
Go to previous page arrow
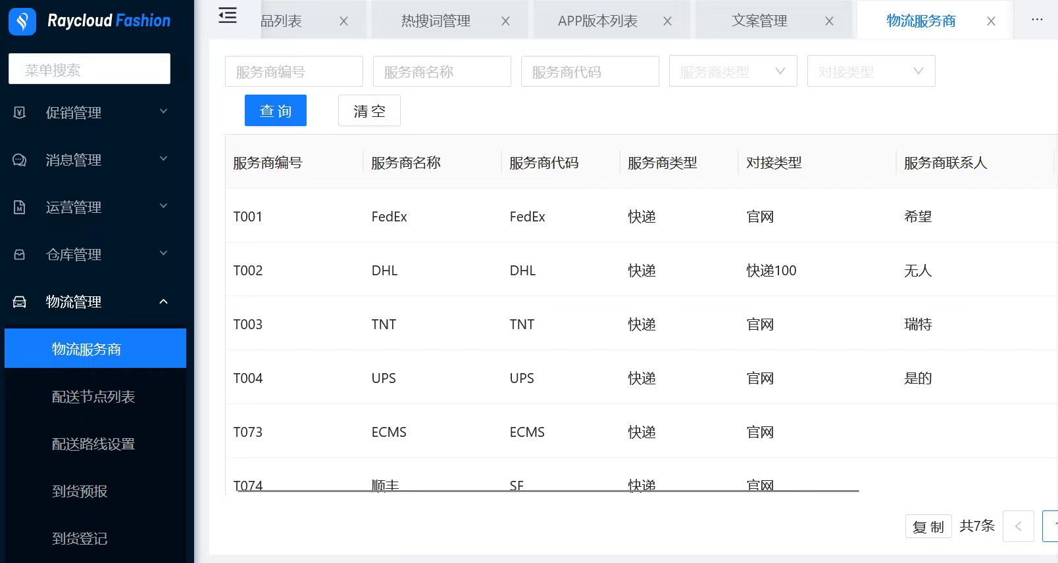pos(1019,526)
